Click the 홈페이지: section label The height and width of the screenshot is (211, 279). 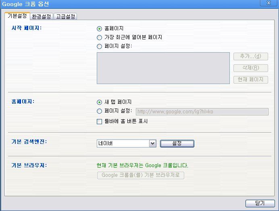[23, 101]
